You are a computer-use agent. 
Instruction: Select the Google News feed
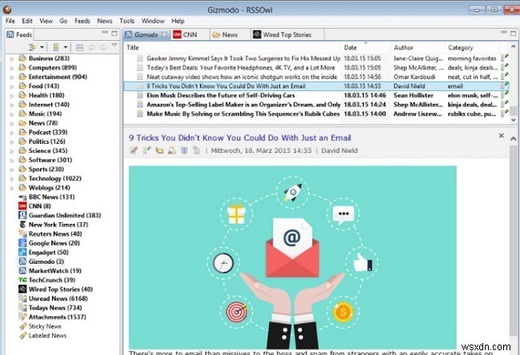pyautogui.click(x=50, y=243)
